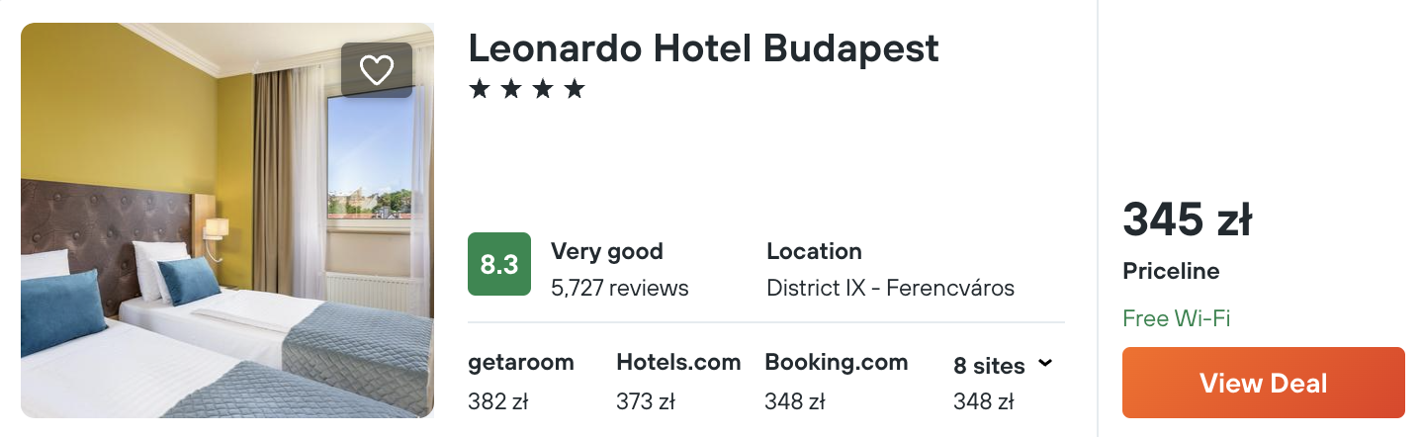
Task: Click the getaroom 382 zł price
Action: tap(498, 401)
